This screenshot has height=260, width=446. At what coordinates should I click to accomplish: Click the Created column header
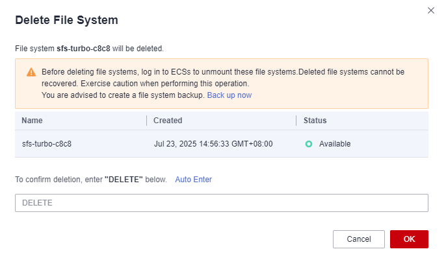point(168,121)
